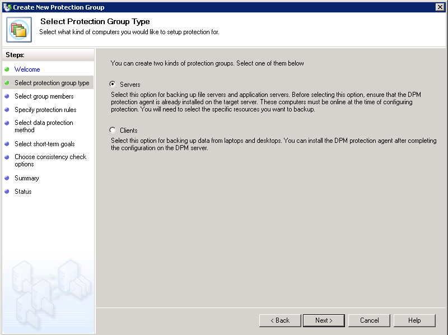Click the green bullet beside Welcome

pyautogui.click(x=7, y=69)
